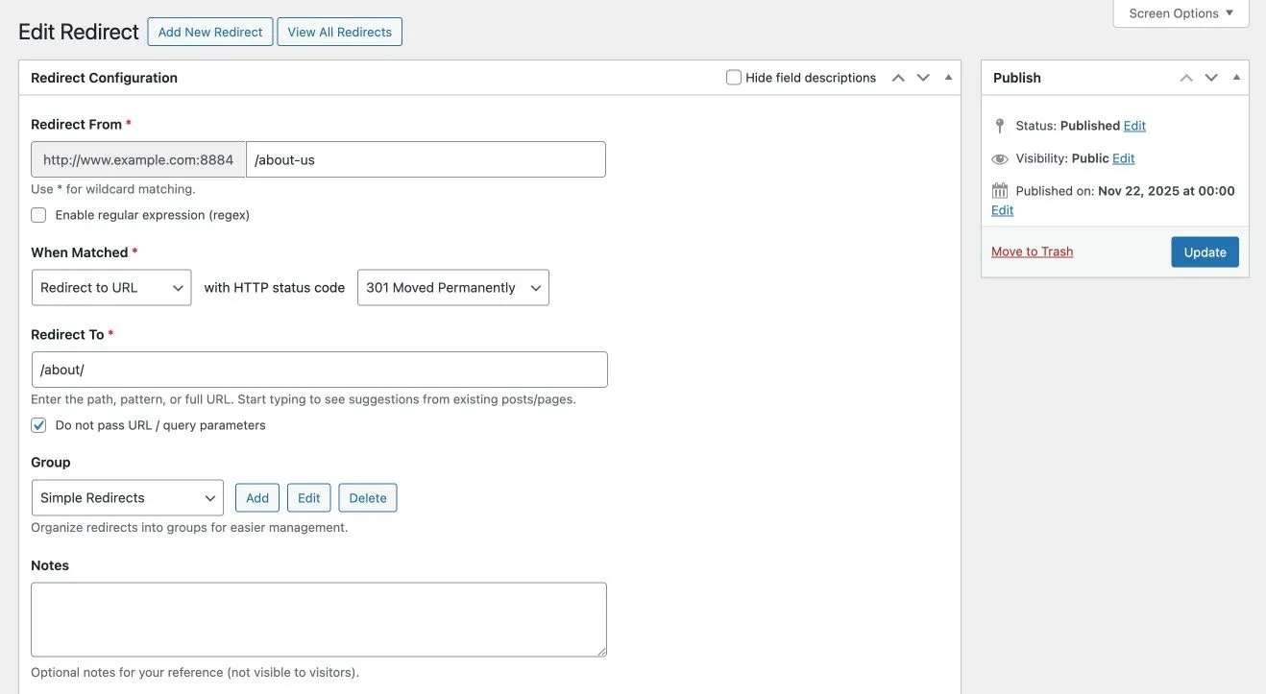1266x694 pixels.
Task: Click Add New Redirect button
Action: [210, 32]
